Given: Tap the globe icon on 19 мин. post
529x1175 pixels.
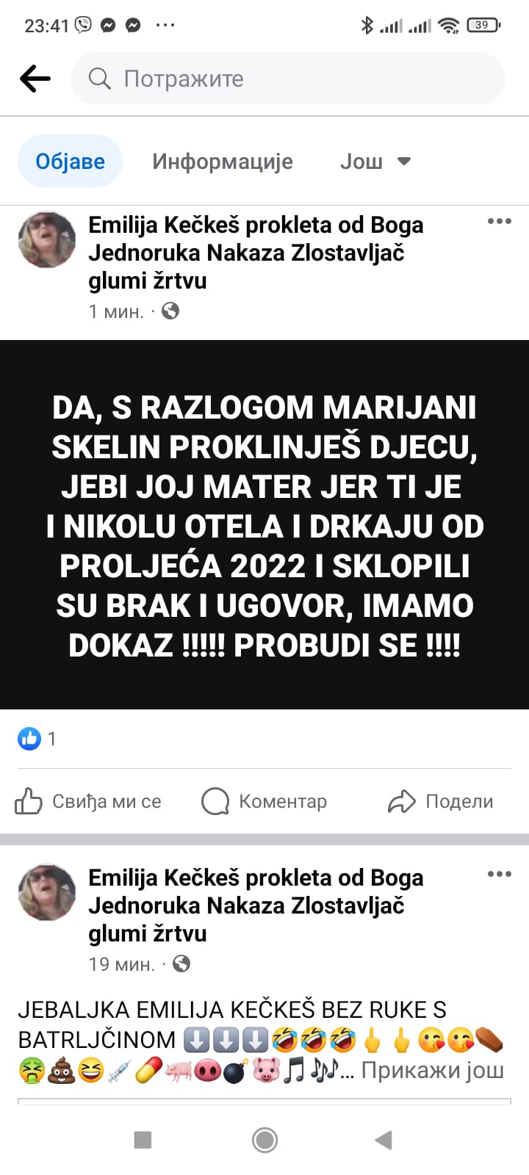Looking at the screenshot, I should [181, 963].
